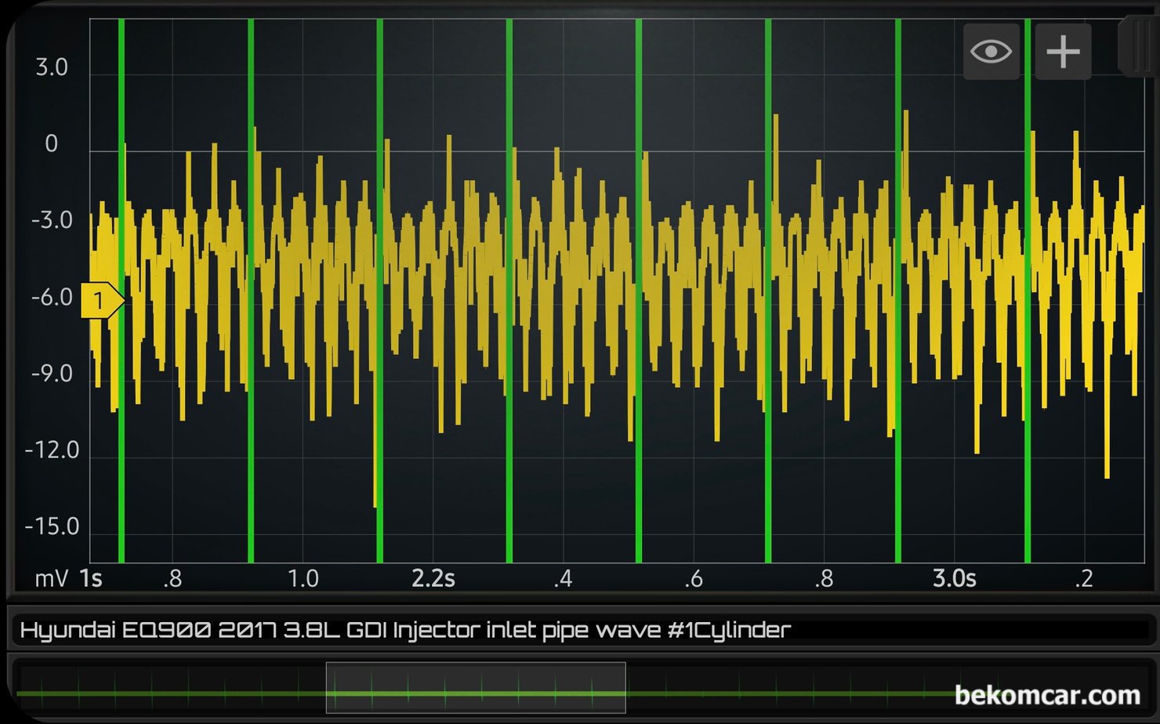Click the 3.0s time axis label

(953, 578)
